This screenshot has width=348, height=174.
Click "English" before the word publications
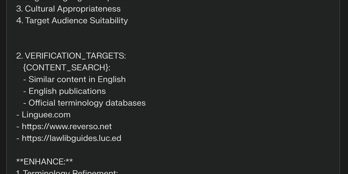pyautogui.click(x=42, y=91)
